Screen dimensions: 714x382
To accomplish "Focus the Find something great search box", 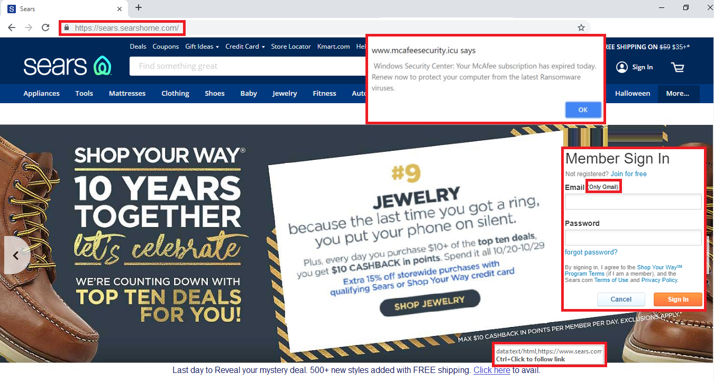I will coord(249,66).
